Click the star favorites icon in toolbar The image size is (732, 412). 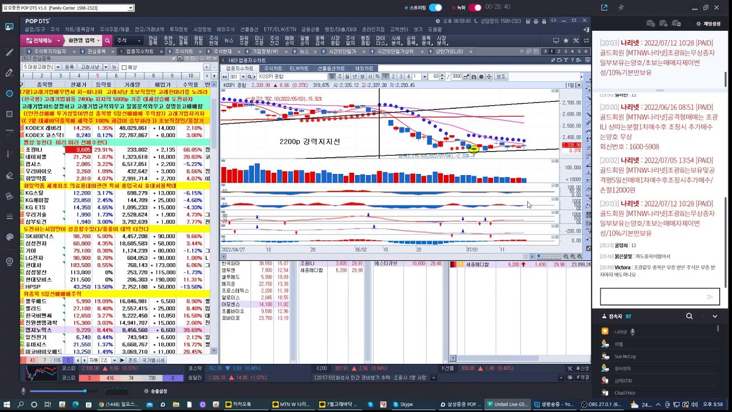coord(566,41)
